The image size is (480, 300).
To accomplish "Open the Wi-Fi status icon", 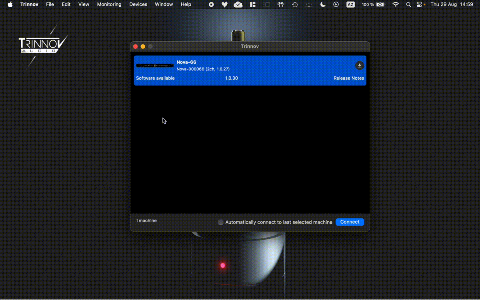I will click(x=396, y=4).
